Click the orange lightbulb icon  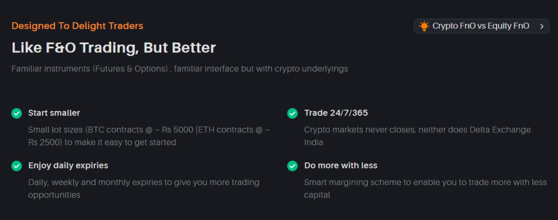coord(424,26)
